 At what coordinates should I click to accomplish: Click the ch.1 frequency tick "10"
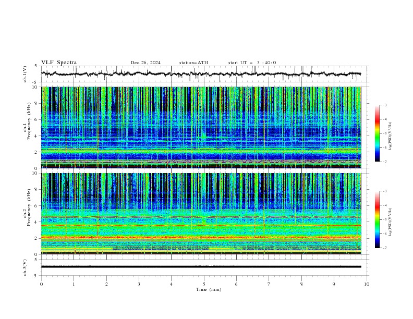point(35,87)
